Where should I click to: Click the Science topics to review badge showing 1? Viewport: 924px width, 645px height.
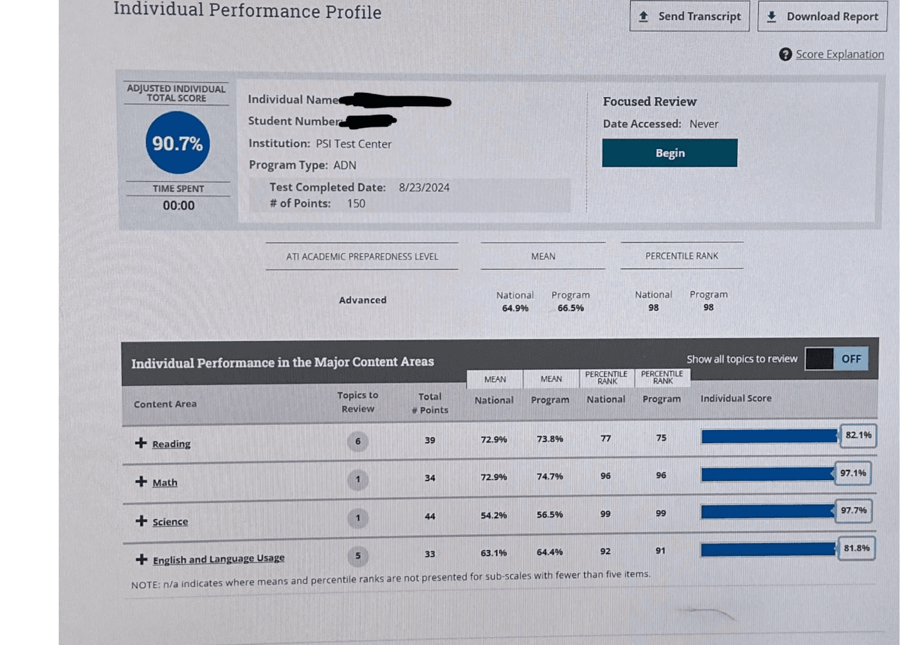tap(358, 518)
